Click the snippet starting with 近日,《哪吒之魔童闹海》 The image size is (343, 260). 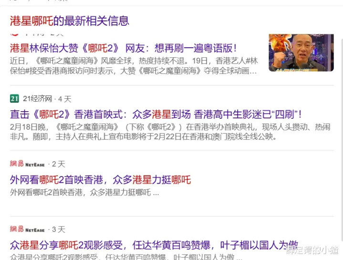[x=134, y=66]
